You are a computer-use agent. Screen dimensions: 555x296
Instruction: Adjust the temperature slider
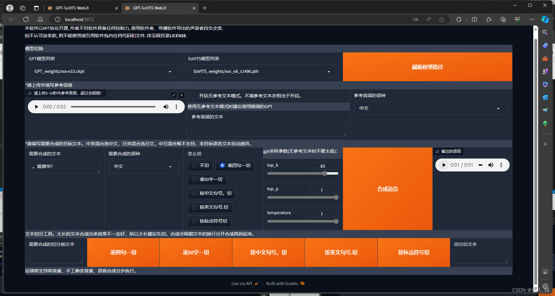click(x=303, y=221)
